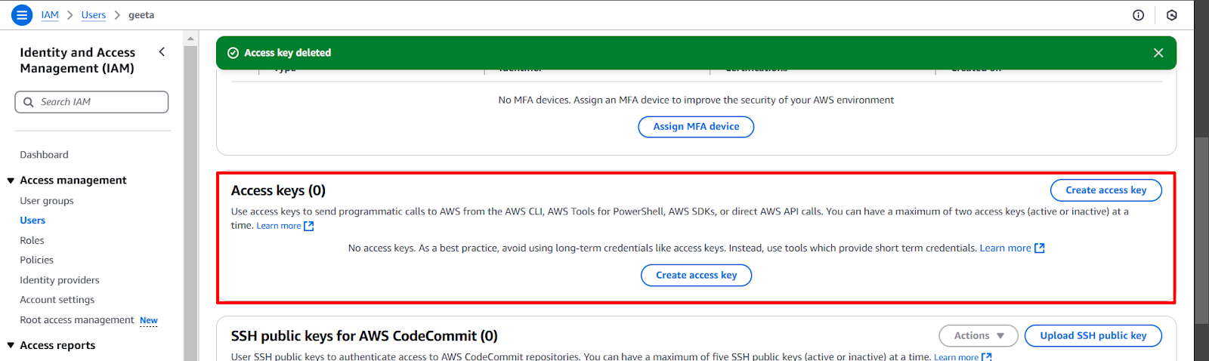Click SSH public keys for AWS CodeCommit heading
Viewport: 1209px width, 361px height.
pyautogui.click(x=364, y=336)
